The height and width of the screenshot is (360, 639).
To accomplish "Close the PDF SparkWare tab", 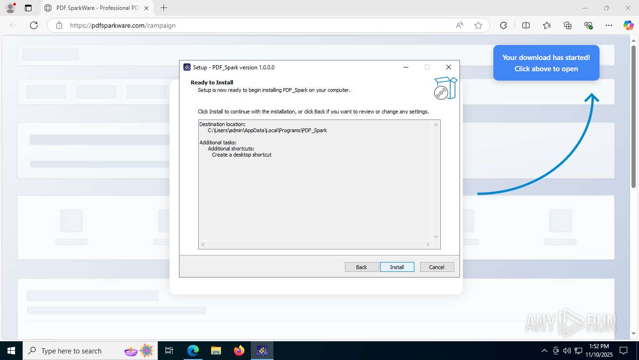I will pos(146,8).
